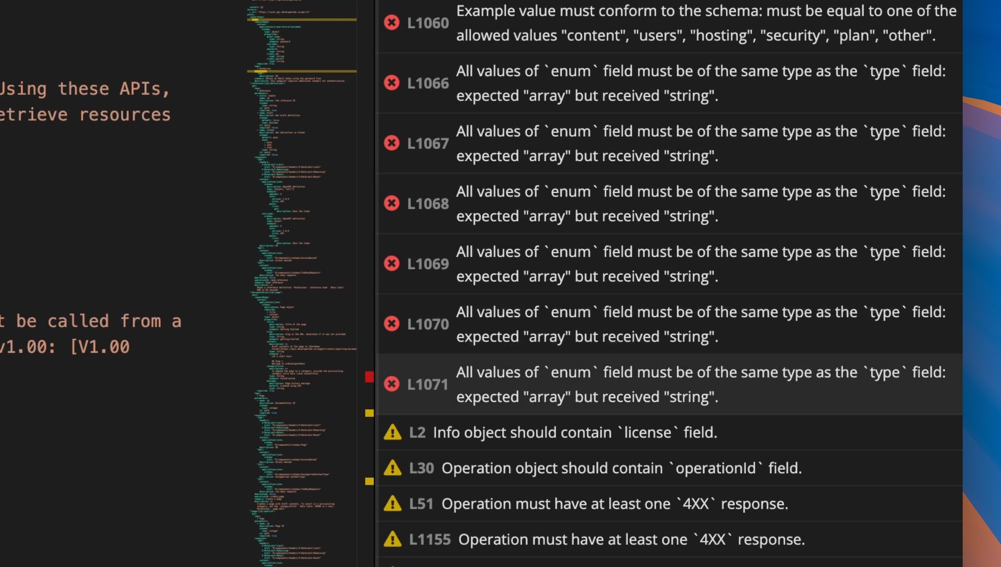Click the L51 4XX response warning
The image size is (1001, 567).
click(614, 504)
